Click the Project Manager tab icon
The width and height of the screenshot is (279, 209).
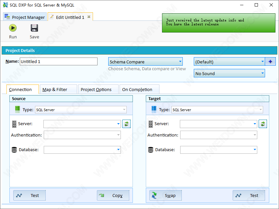coord(7,17)
